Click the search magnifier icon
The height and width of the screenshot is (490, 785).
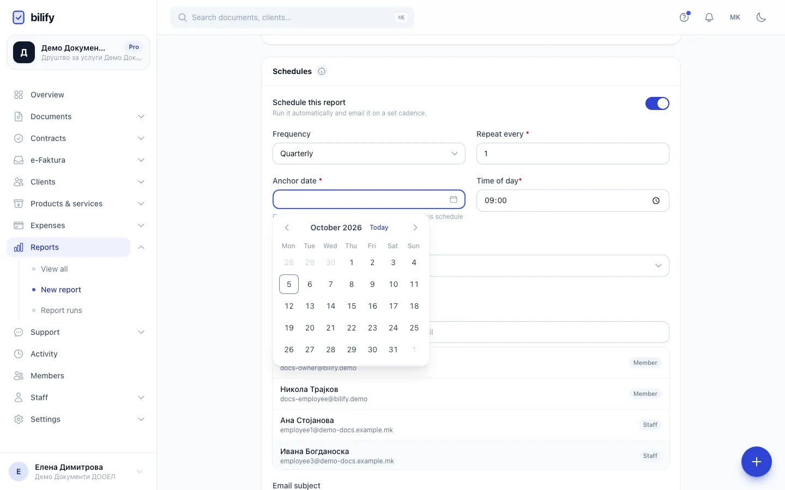coord(183,17)
